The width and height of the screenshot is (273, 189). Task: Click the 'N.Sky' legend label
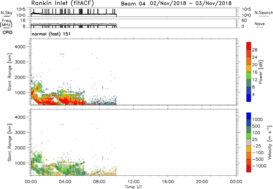point(6,13)
